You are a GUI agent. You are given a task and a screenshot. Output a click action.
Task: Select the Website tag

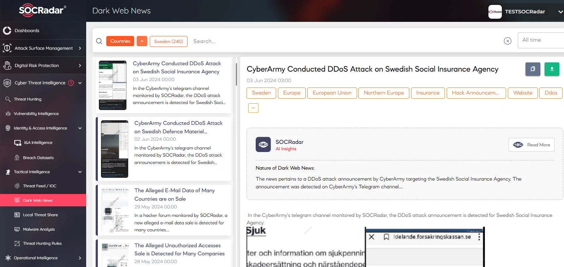pos(523,93)
